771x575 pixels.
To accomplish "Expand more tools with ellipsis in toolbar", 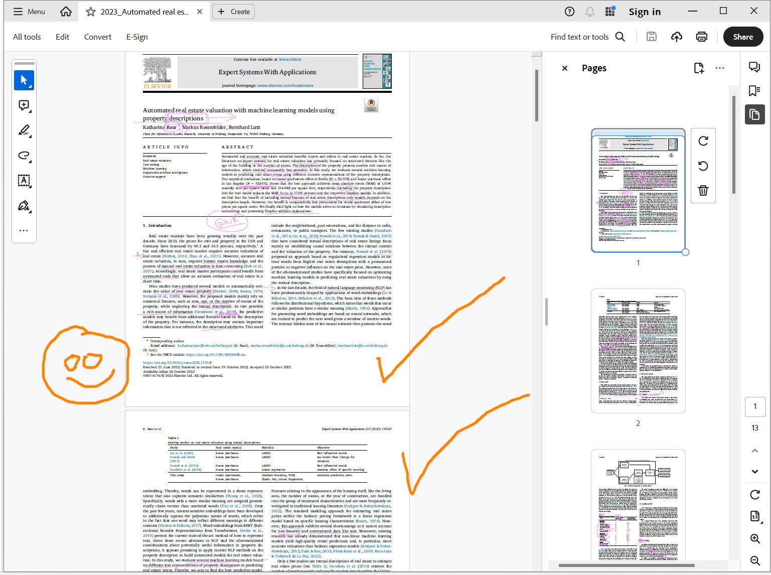I will click(24, 230).
